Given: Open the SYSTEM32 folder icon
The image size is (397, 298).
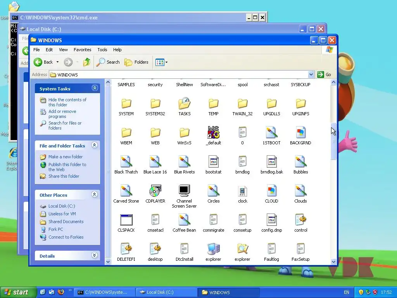Looking at the screenshot, I should tap(155, 104).
